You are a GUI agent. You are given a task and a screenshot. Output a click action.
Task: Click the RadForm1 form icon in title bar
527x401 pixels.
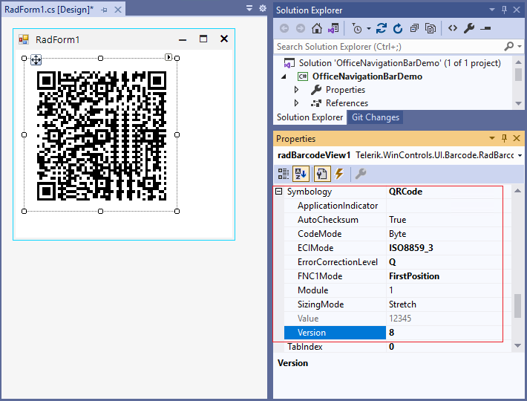pos(24,39)
